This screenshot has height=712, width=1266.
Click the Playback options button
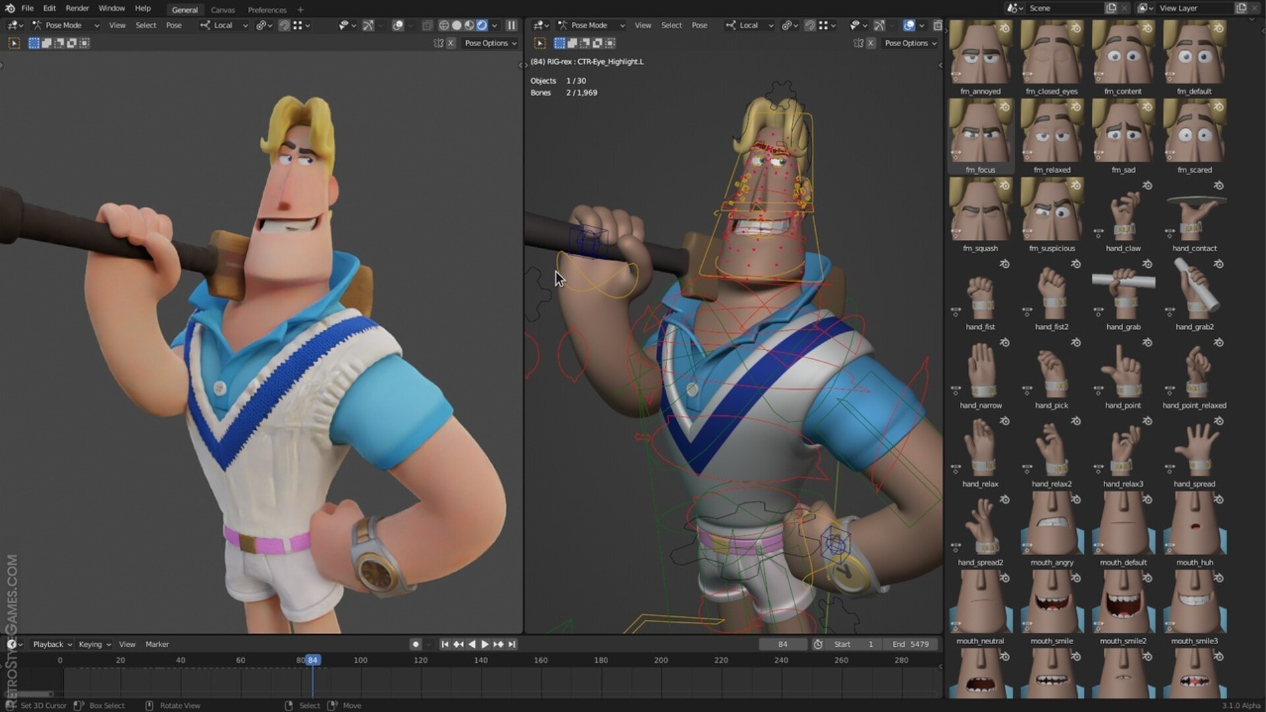(50, 644)
